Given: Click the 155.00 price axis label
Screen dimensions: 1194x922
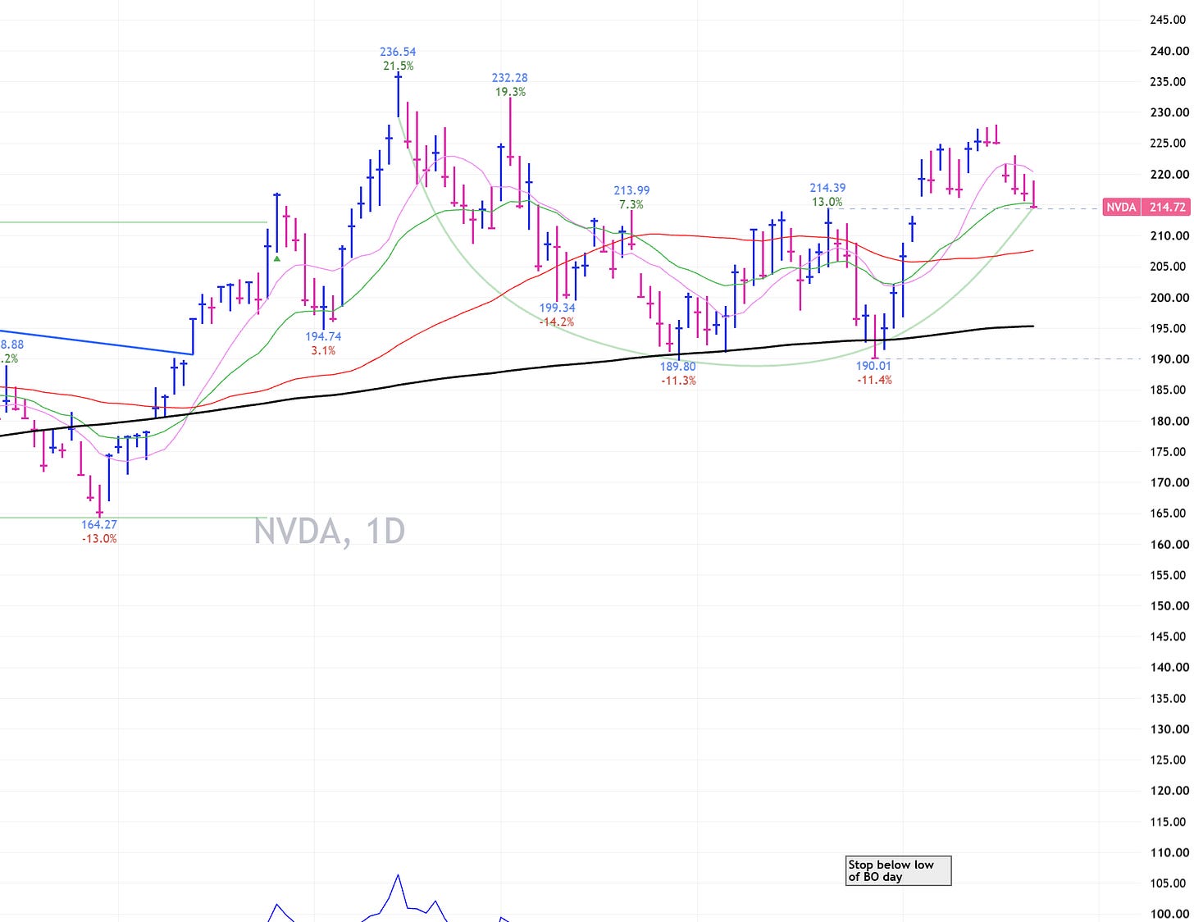Looking at the screenshot, I should tap(1169, 575).
